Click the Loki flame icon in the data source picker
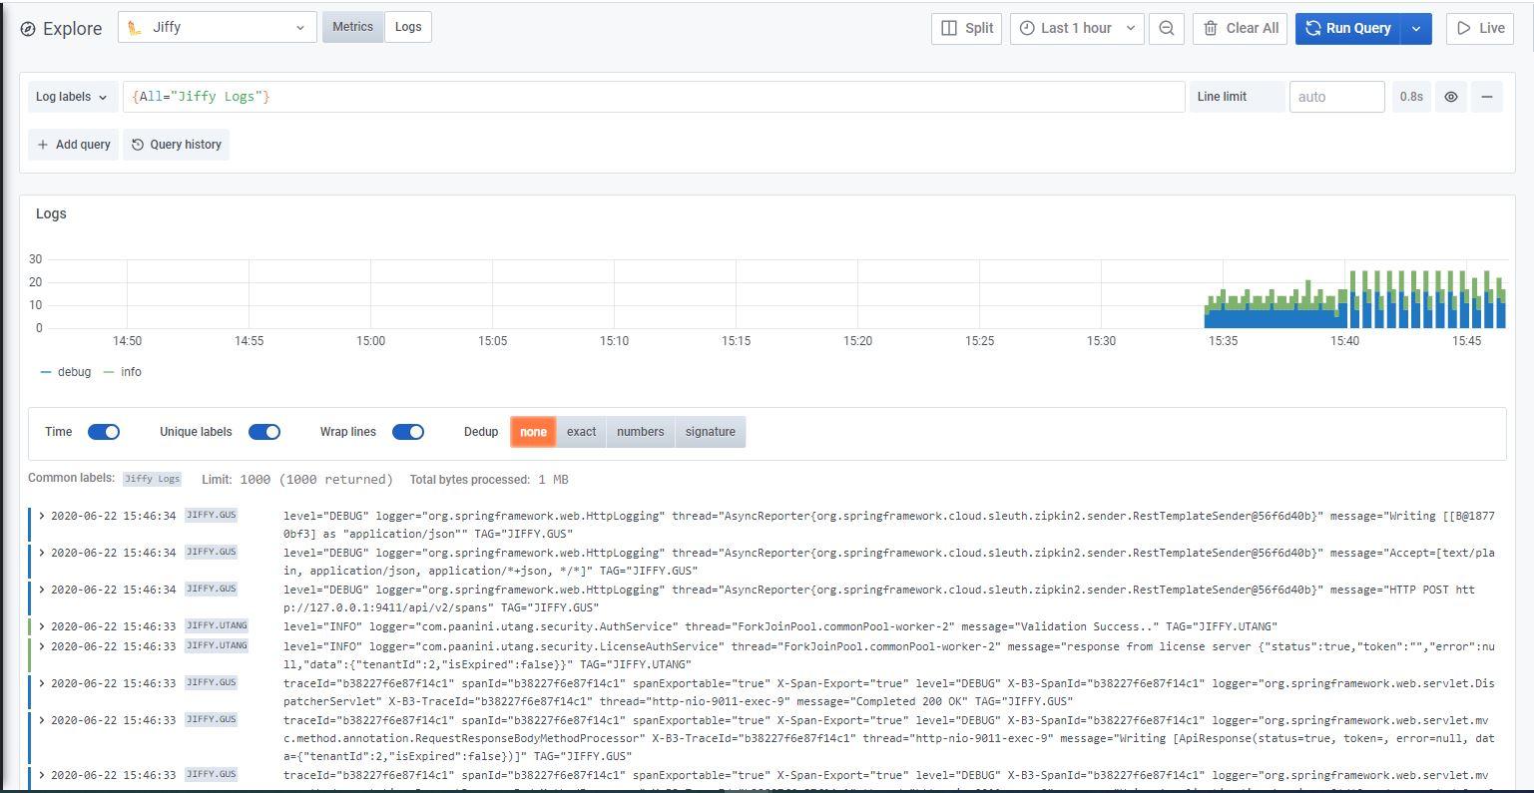 pos(135,29)
